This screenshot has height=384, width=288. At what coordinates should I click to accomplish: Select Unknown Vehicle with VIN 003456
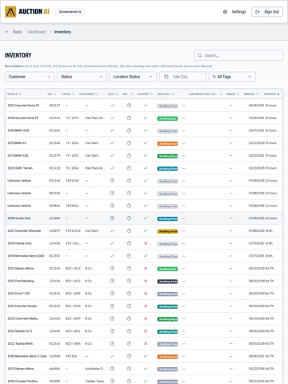[x=144, y=193]
